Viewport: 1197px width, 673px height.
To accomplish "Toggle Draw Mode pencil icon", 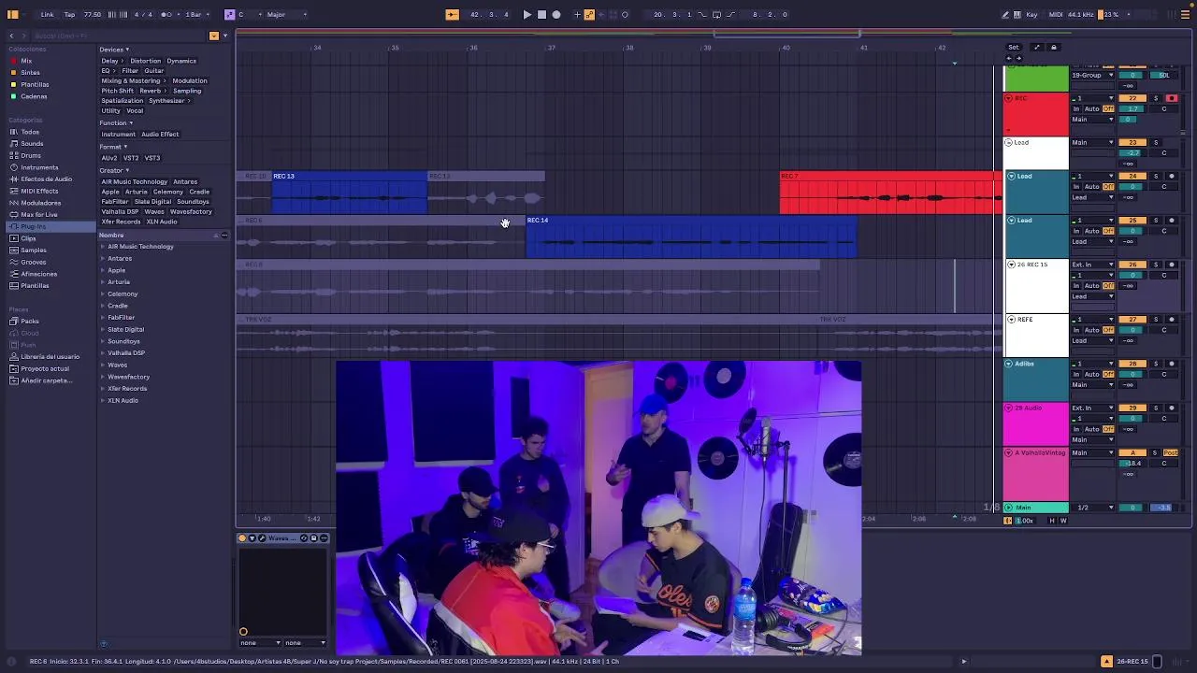I will click(1005, 14).
